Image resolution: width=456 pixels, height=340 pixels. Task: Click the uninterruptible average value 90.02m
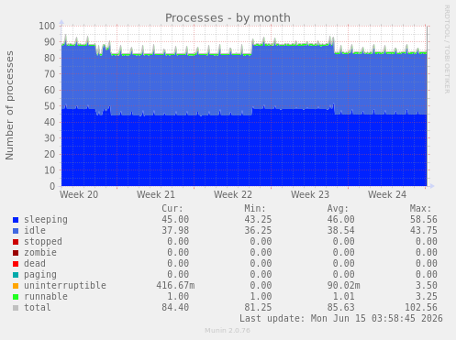(344, 286)
